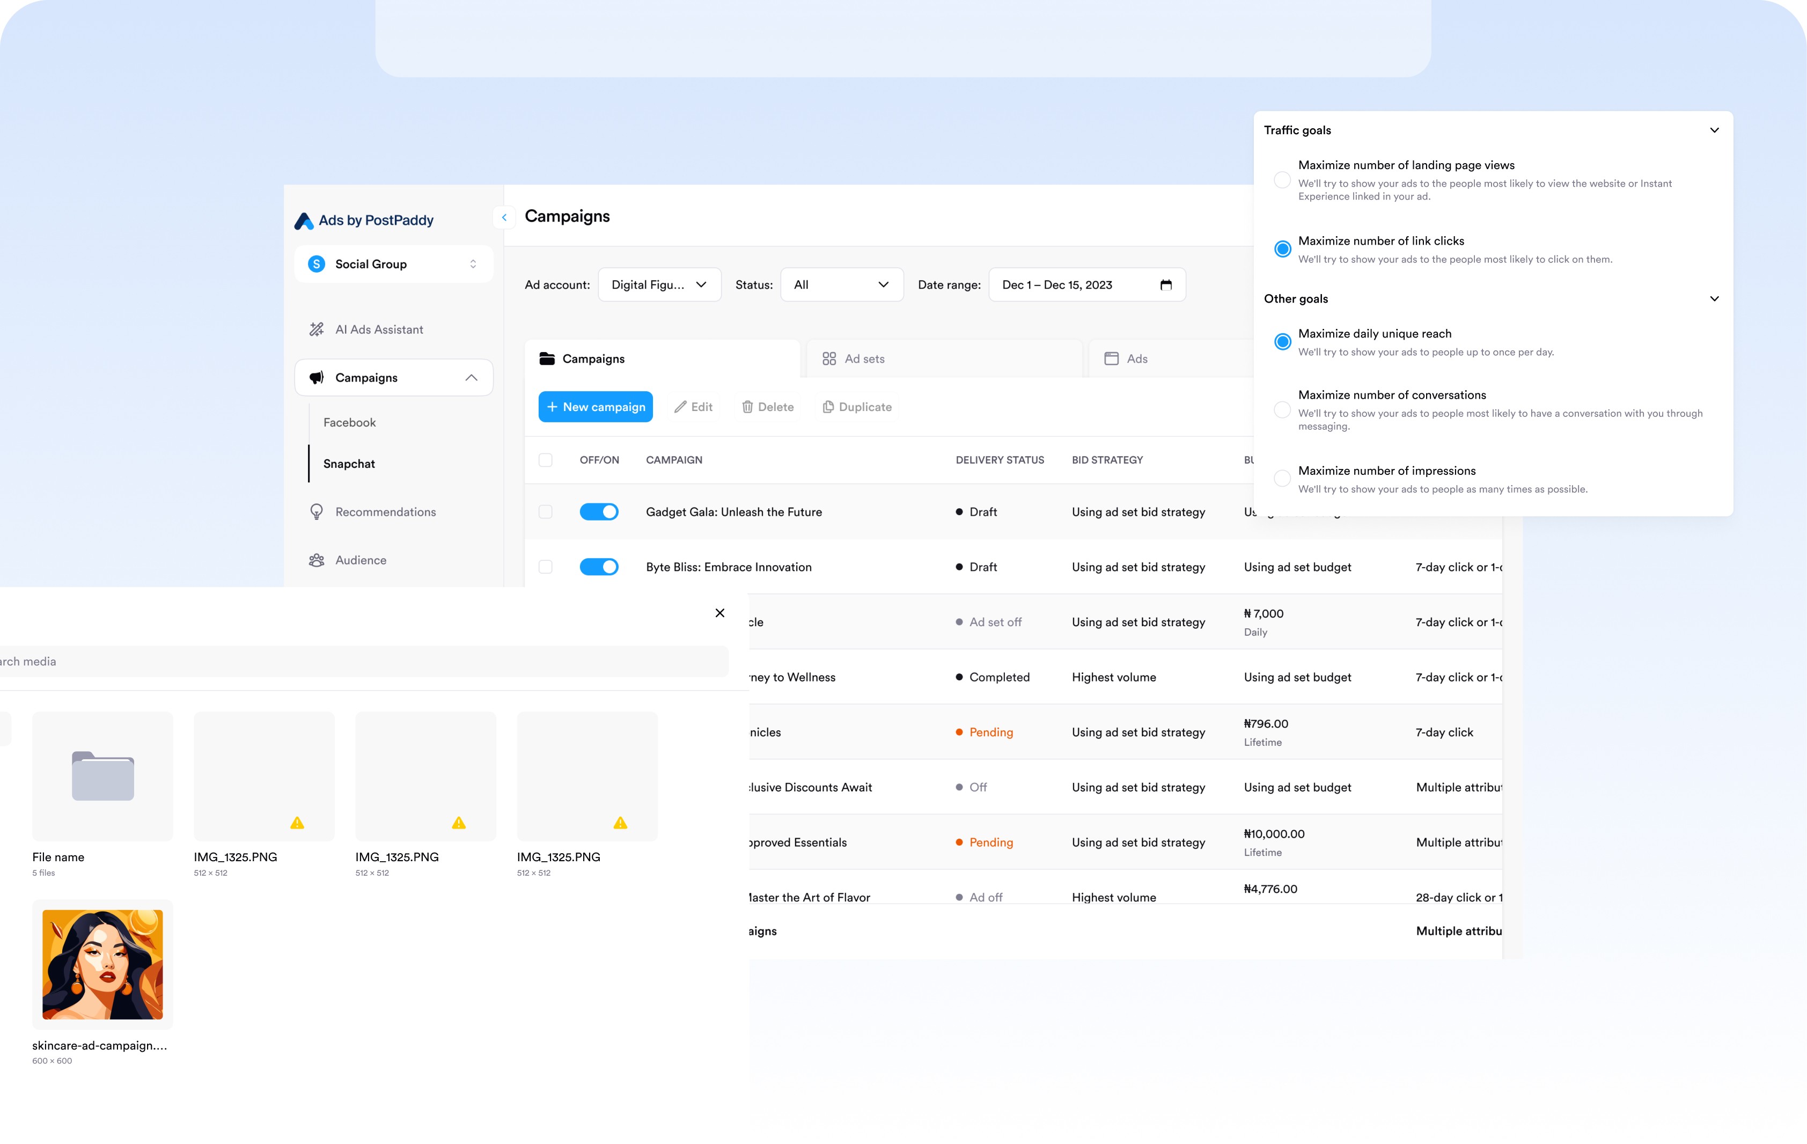Screen dimensions: 1807x1144
Task: Select Maximize number of impressions radio
Action: tap(1282, 478)
